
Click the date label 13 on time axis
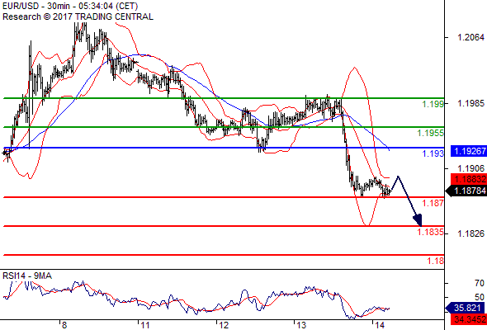pyautogui.click(x=301, y=325)
